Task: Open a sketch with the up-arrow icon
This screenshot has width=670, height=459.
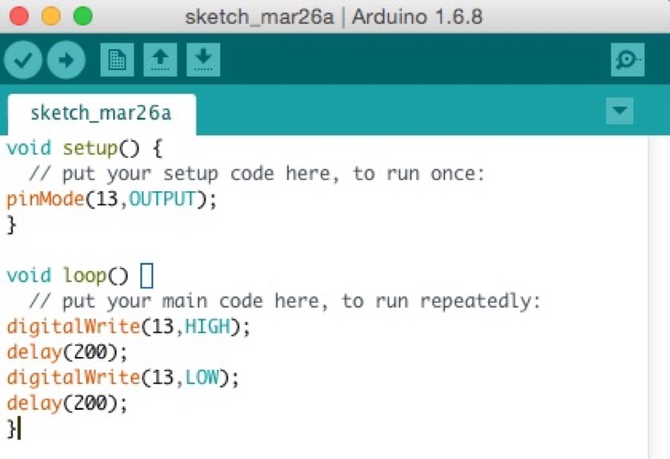Action: point(160,60)
